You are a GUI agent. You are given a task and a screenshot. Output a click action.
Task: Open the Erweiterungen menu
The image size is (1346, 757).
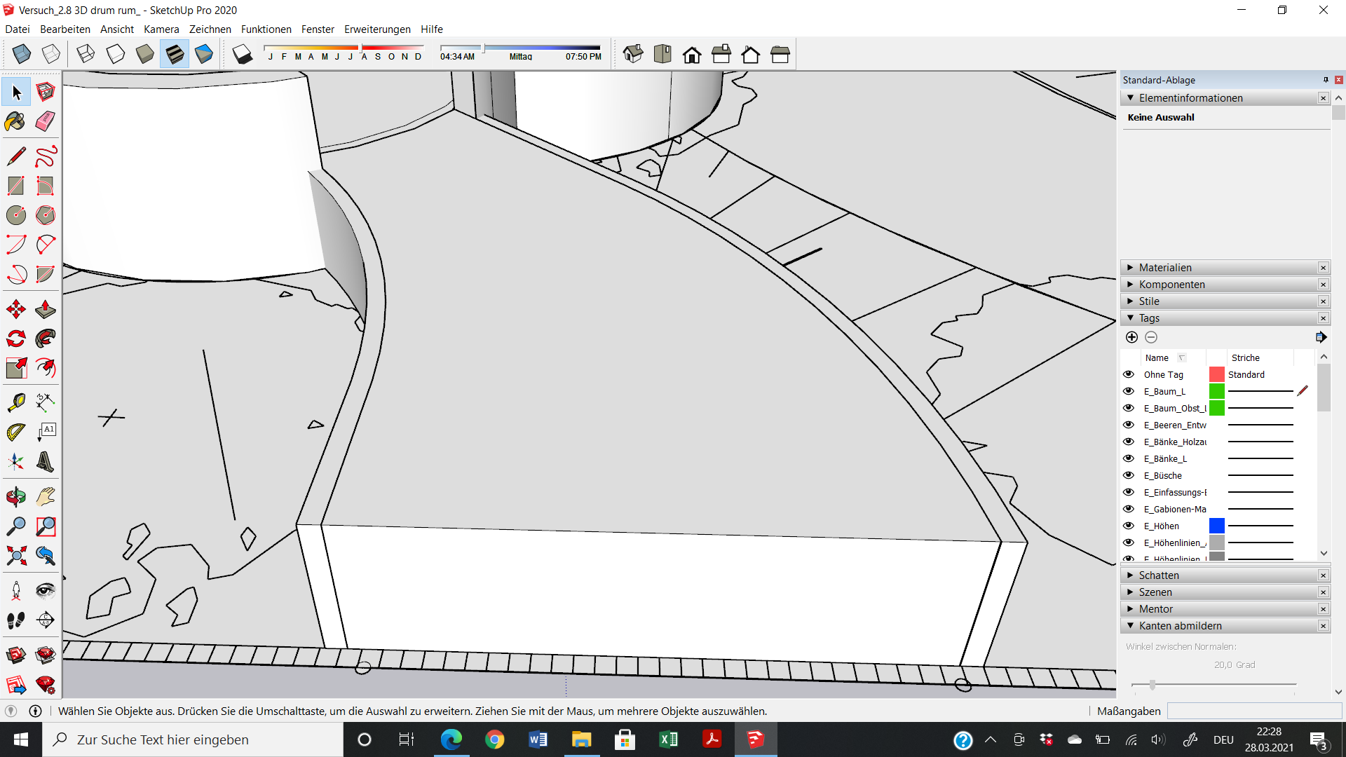pos(377,29)
